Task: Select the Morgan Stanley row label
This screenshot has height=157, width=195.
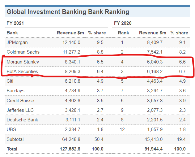Action: coord(23,62)
